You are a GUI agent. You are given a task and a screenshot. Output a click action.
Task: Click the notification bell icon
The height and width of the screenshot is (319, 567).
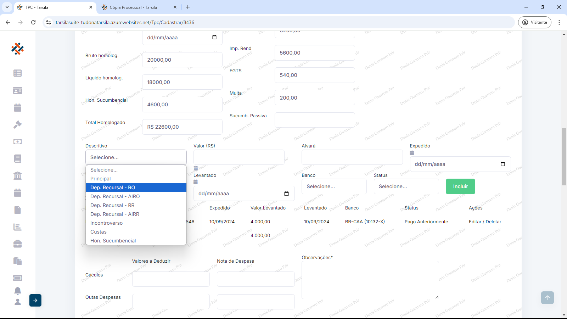click(17, 291)
